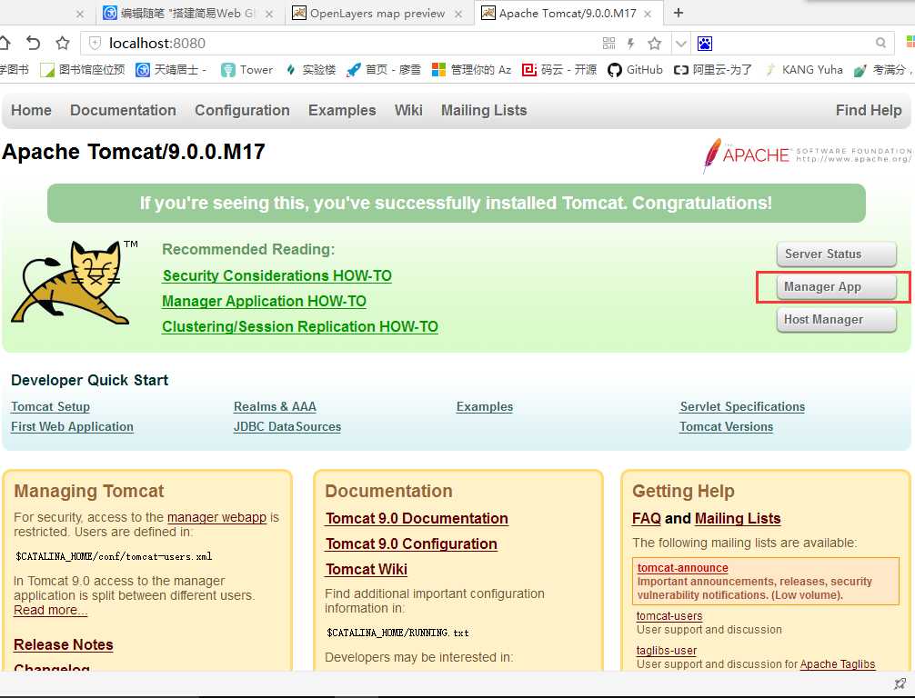915x698 pixels.
Task: Click the magnifier search icon in the search box
Action: (x=880, y=43)
